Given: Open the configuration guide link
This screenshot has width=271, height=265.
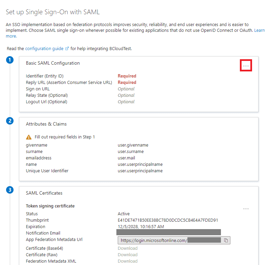Looking at the screenshot, I should [x=44, y=48].
